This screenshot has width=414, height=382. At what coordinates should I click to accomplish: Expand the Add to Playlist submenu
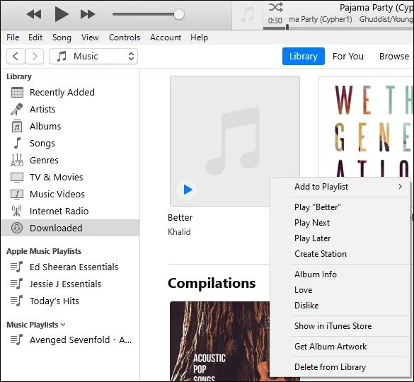pos(341,187)
